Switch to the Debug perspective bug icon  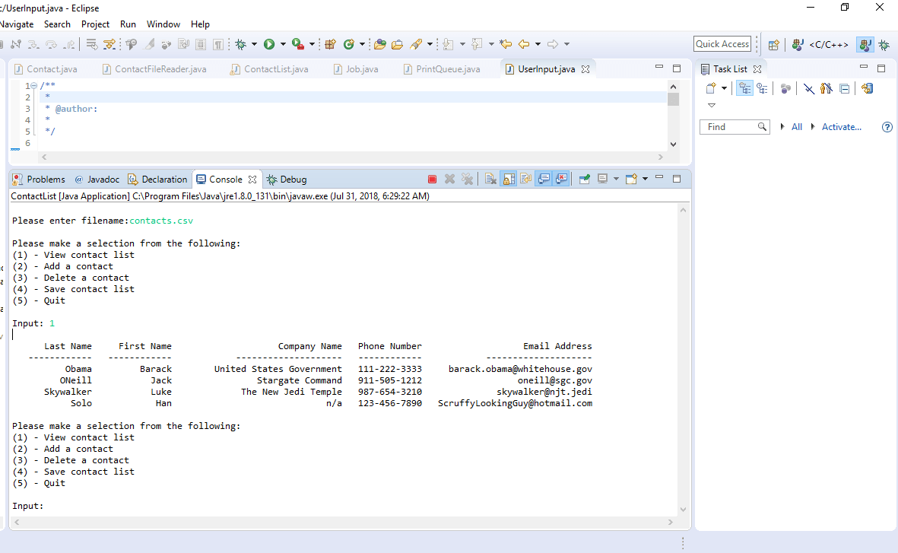coord(884,45)
